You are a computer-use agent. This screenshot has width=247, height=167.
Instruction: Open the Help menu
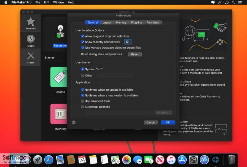pyautogui.click(x=71, y=2)
